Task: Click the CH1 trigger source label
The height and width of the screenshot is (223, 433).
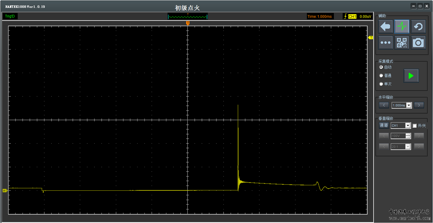Action: [352, 17]
